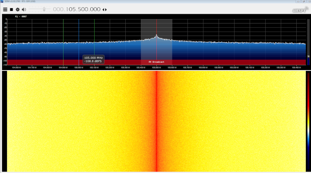Open the AIRSPY logo link
The height and width of the screenshot is (173, 311).
point(300,10)
